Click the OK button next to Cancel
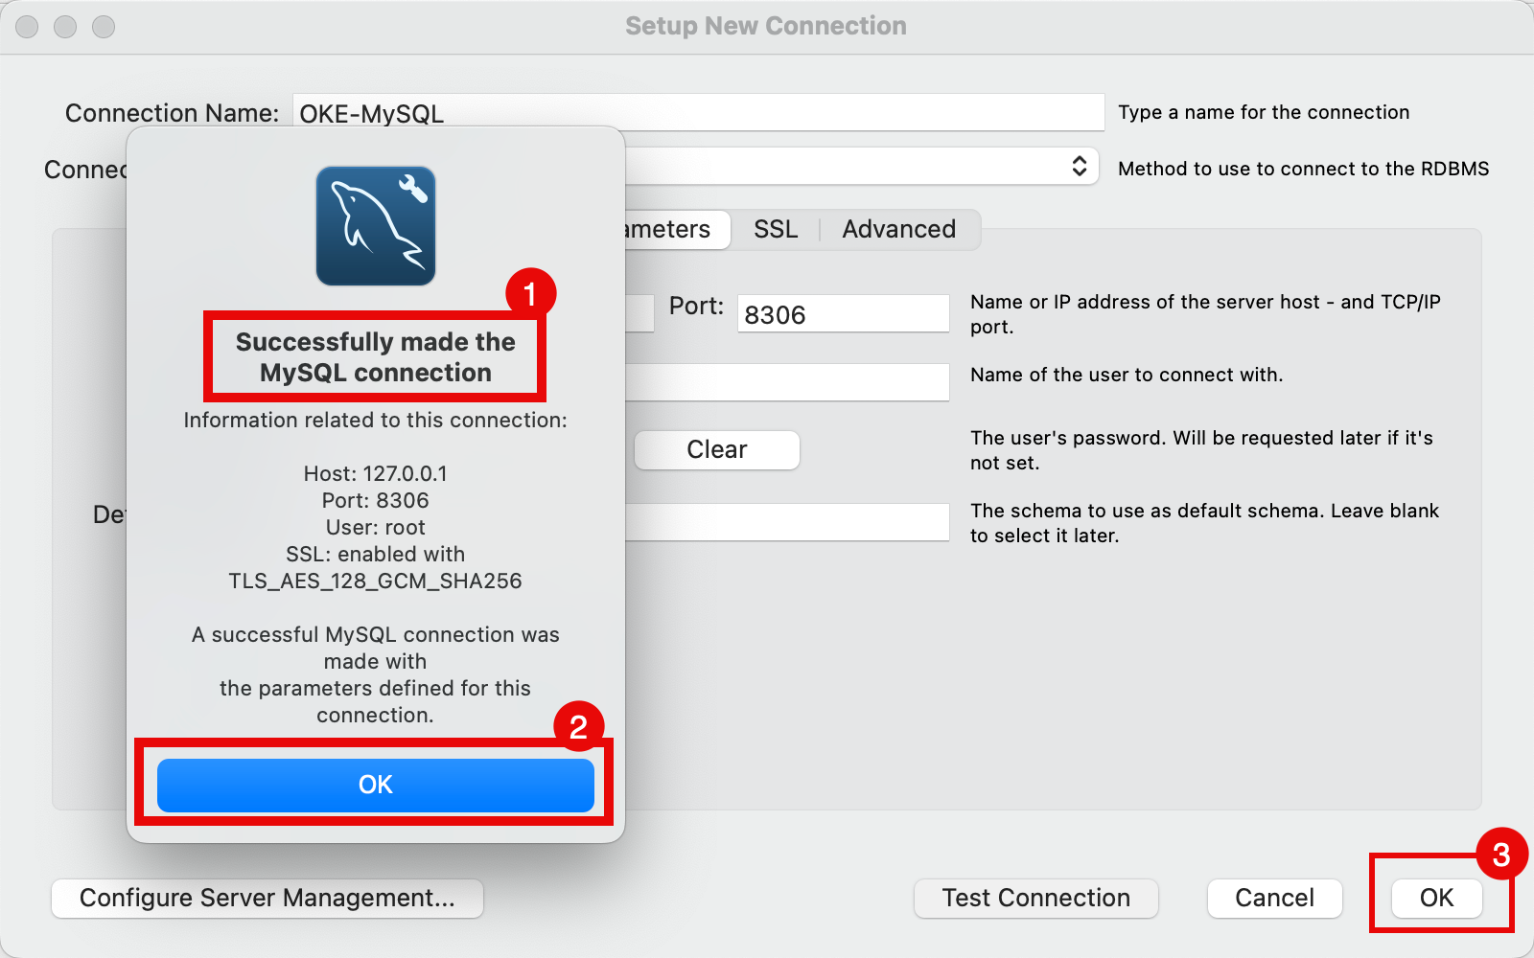This screenshot has height=958, width=1534. click(1435, 898)
